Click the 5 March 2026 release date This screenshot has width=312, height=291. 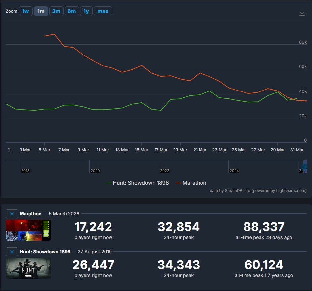pos(64,214)
